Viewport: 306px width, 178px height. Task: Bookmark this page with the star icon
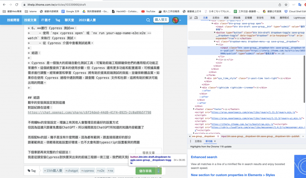click(x=286, y=5)
